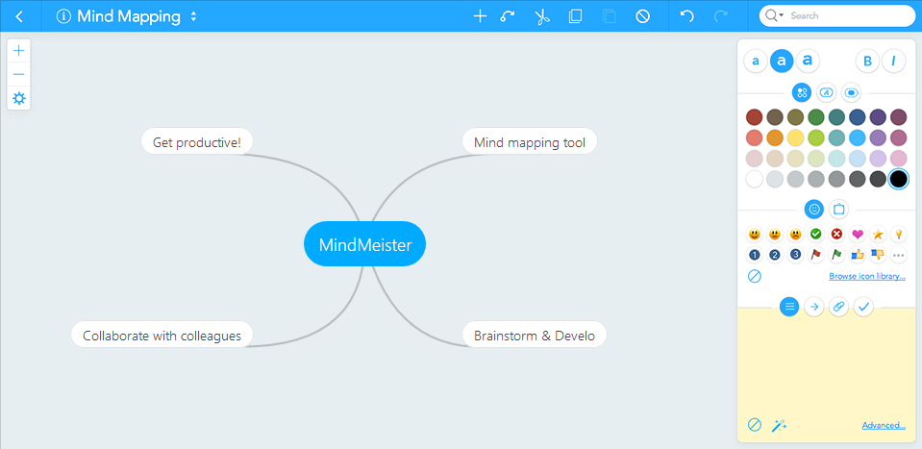Viewport: 922px width, 449px height.
Task: Open the search options dropdown arrow
Action: coord(782,16)
